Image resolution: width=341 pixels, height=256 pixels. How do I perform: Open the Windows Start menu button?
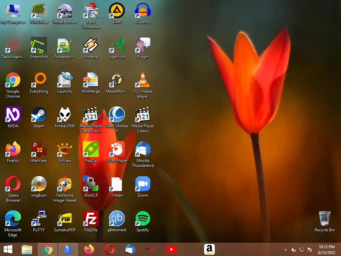click(x=8, y=249)
